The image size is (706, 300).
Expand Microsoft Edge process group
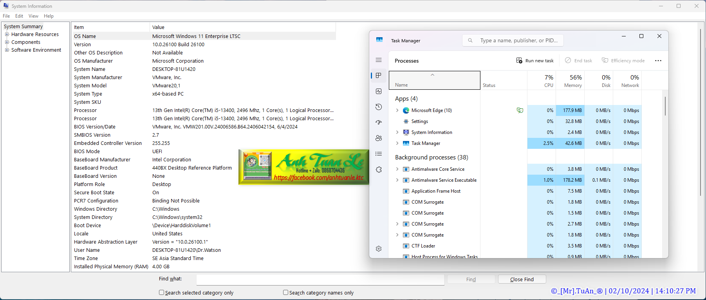pos(397,110)
